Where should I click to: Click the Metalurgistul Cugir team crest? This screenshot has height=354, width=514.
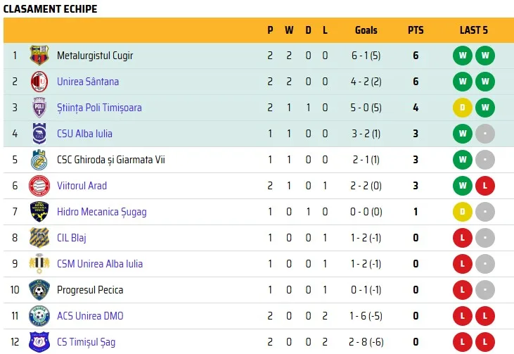[39, 55]
